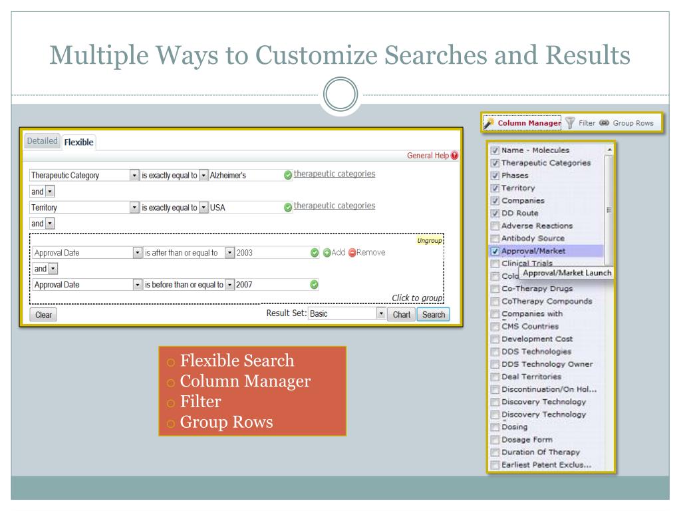The height and width of the screenshot is (511, 681).
Task: Uncheck the DD Route column checkbox
Action: pos(495,214)
